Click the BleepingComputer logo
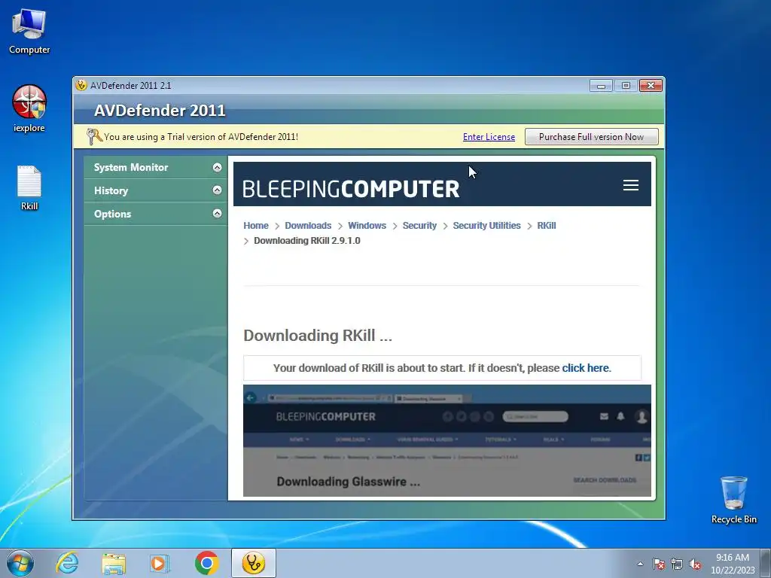The image size is (771, 578). [351, 189]
